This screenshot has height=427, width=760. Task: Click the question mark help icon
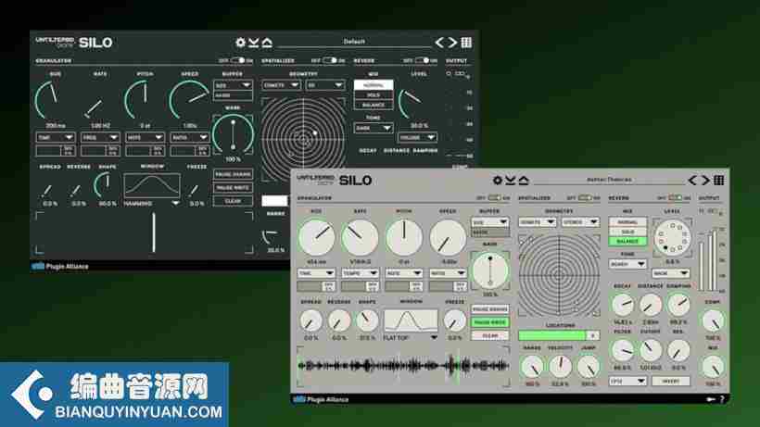[x=722, y=399]
